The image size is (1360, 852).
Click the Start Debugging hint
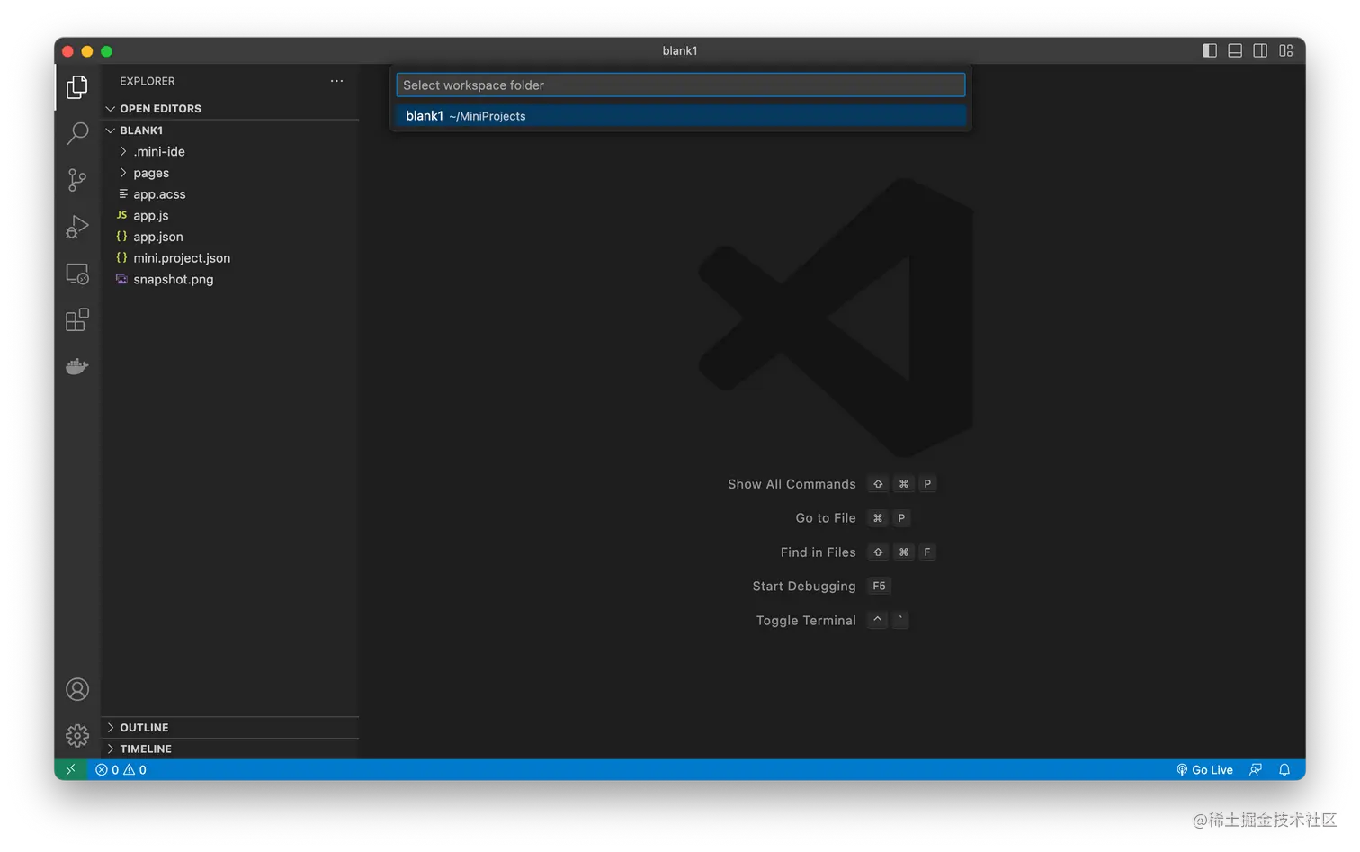coord(804,587)
